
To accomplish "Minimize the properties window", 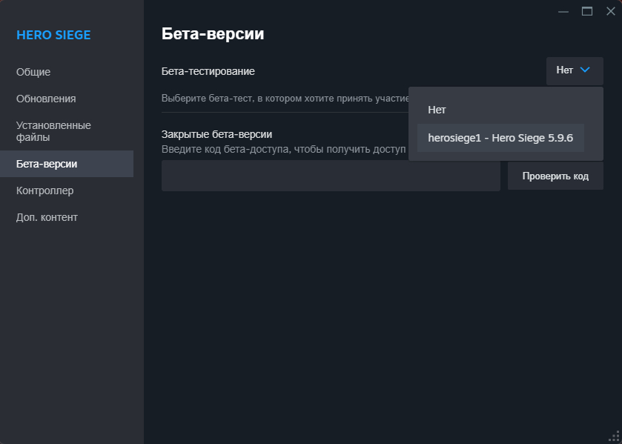I will point(563,11).
